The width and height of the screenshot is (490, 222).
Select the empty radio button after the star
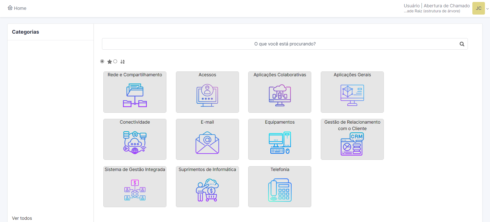[115, 61]
